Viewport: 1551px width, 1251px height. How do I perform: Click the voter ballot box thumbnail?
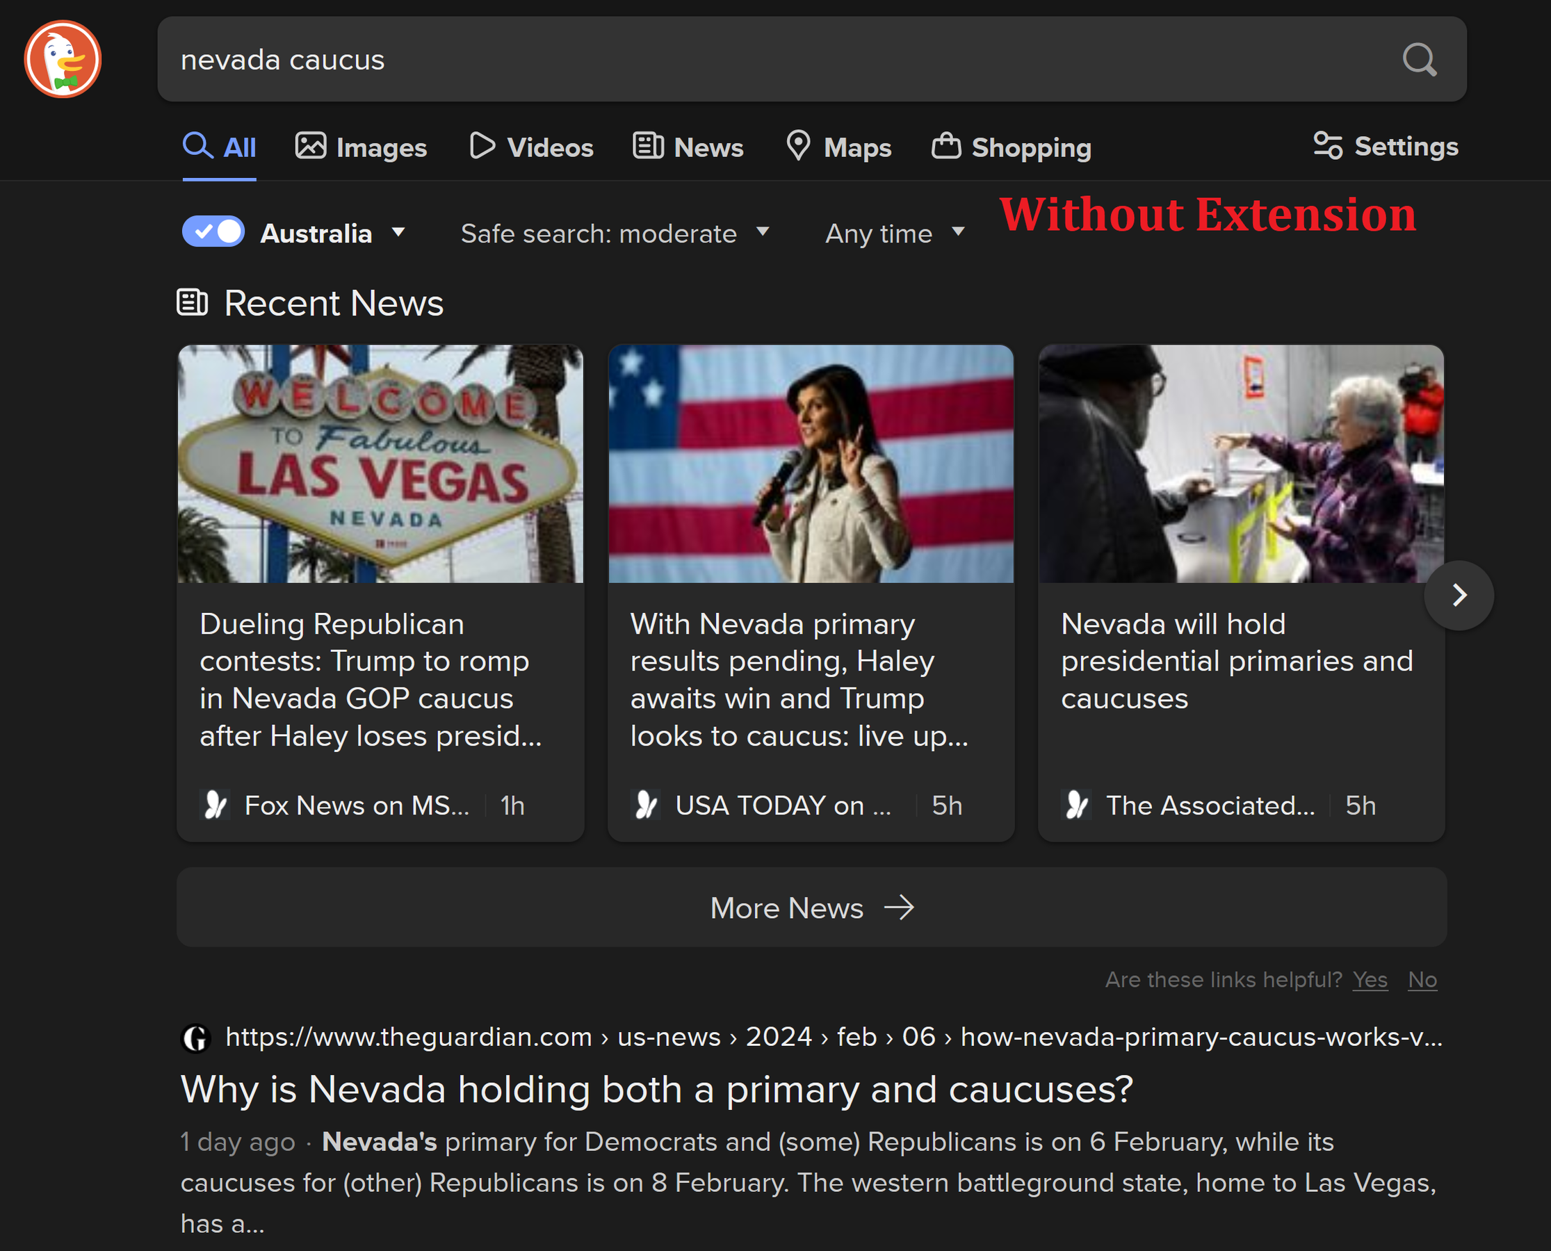coord(1241,464)
